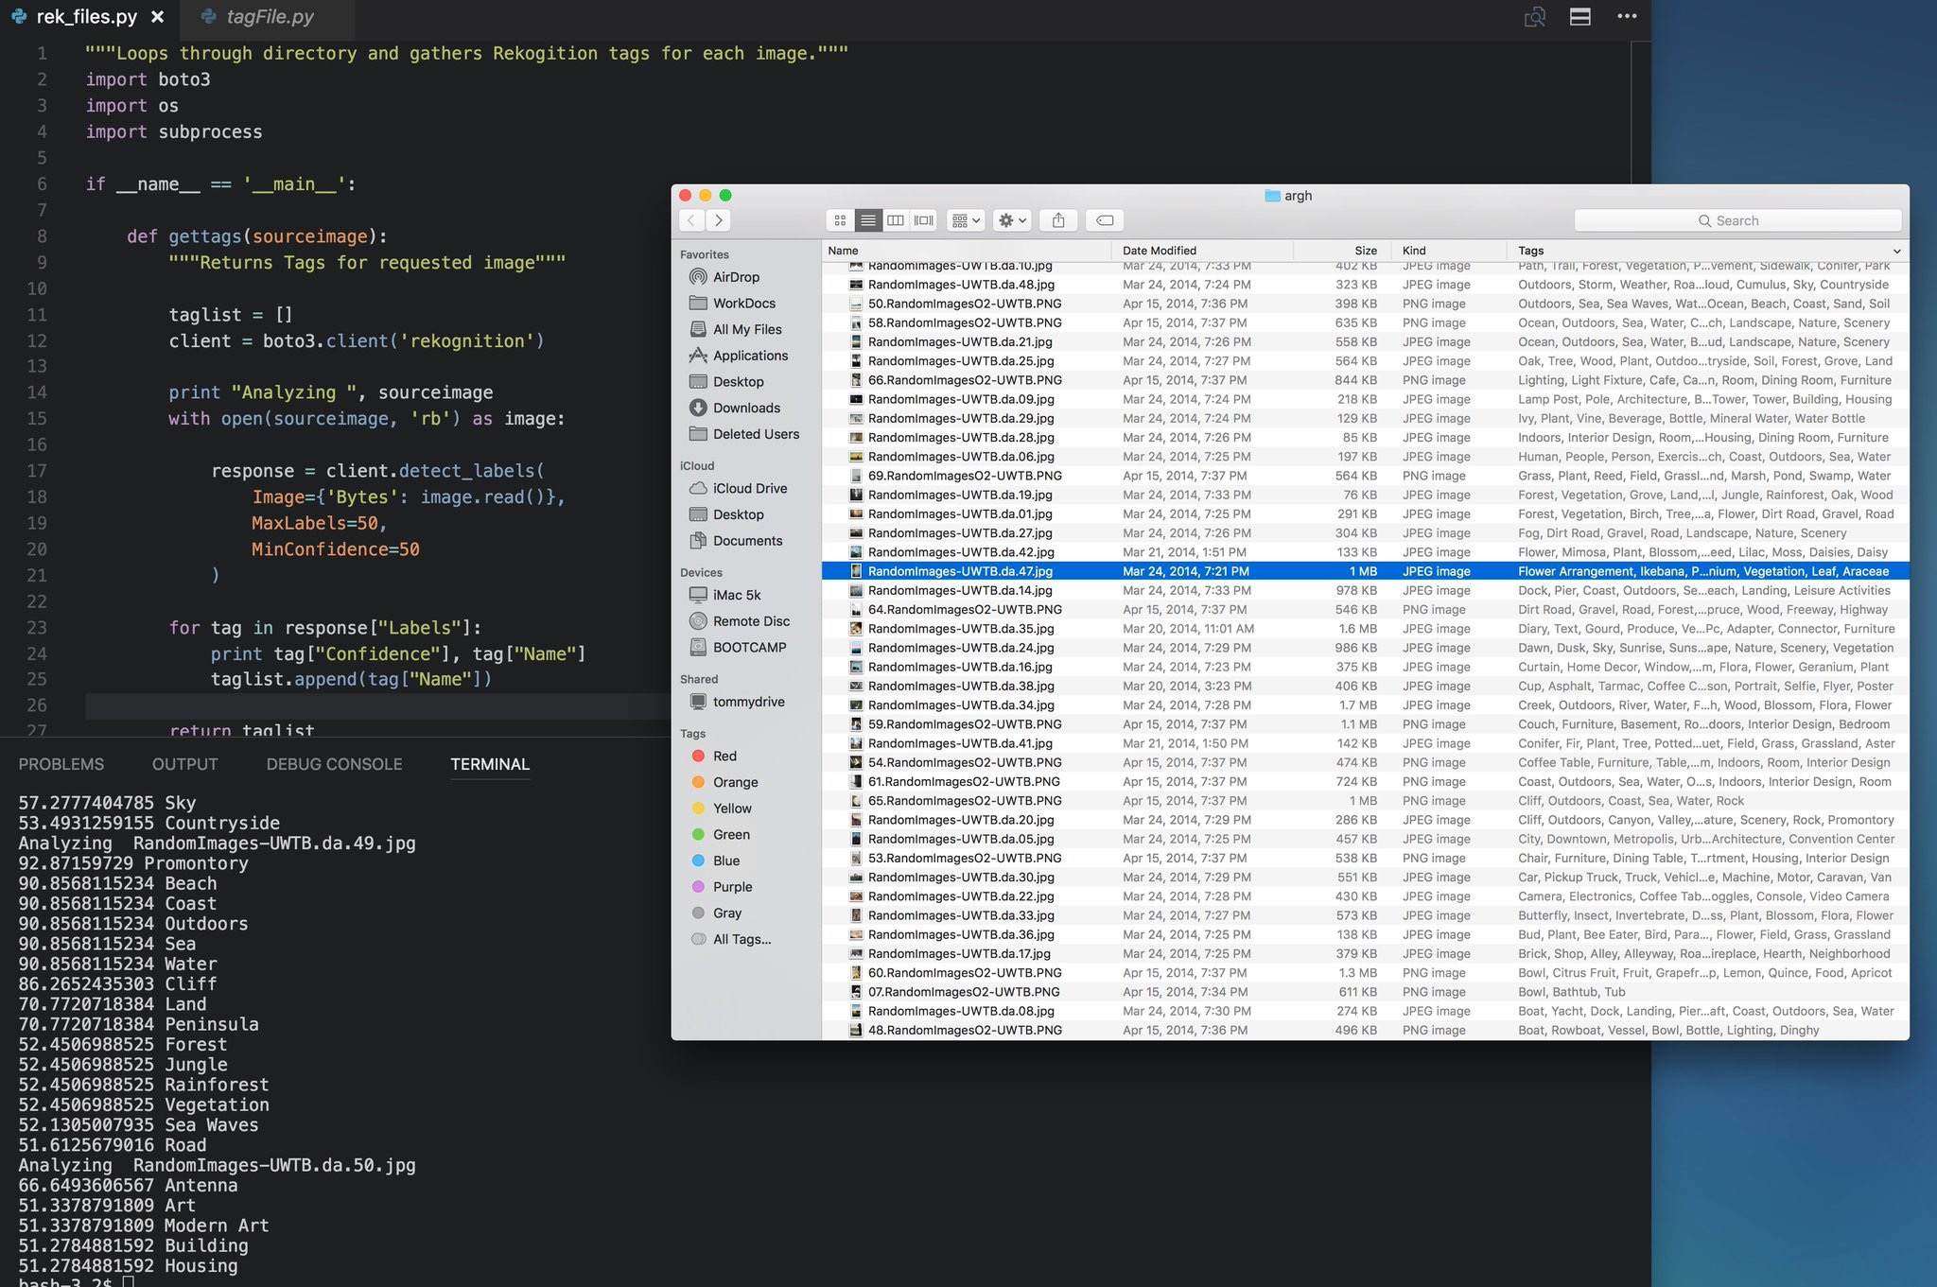Open the DEBUG CONSOLE panel tab

(x=334, y=764)
